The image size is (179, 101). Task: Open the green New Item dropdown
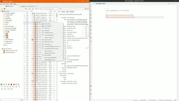[x=26, y=9]
